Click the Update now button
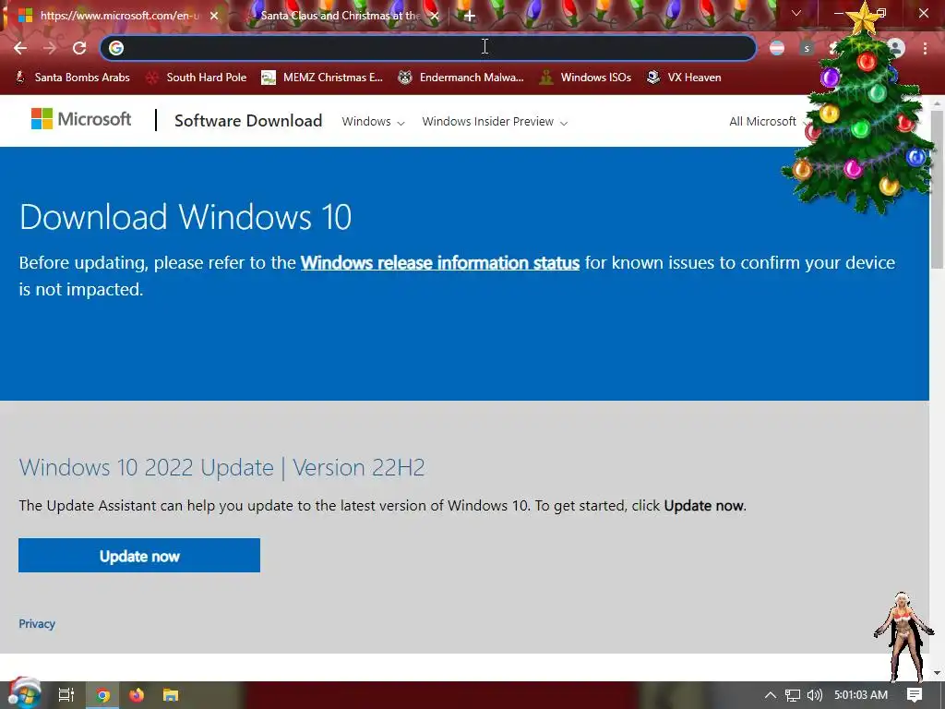 coord(139,555)
